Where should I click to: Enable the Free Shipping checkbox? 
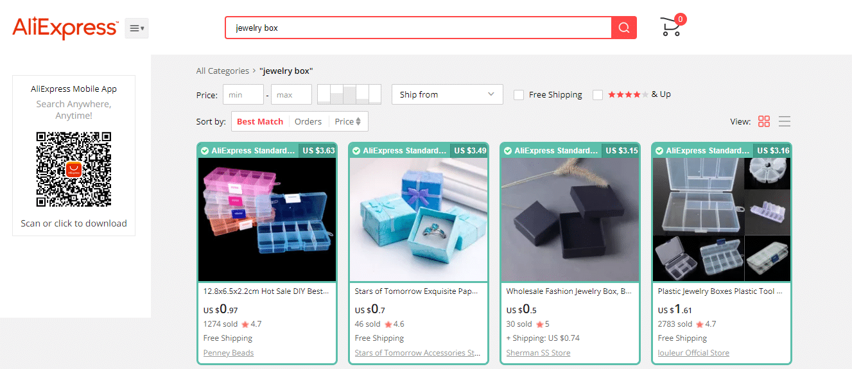click(x=519, y=95)
